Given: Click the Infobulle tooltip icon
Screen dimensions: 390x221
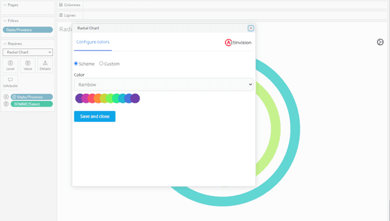Looking at the screenshot, I should coord(10,82).
